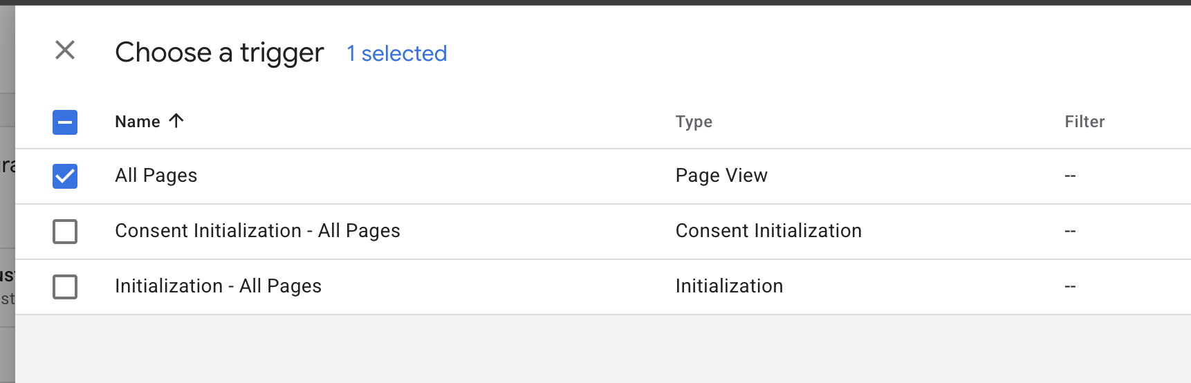Click the Initialization type cell
The image size is (1191, 383).
tap(729, 286)
